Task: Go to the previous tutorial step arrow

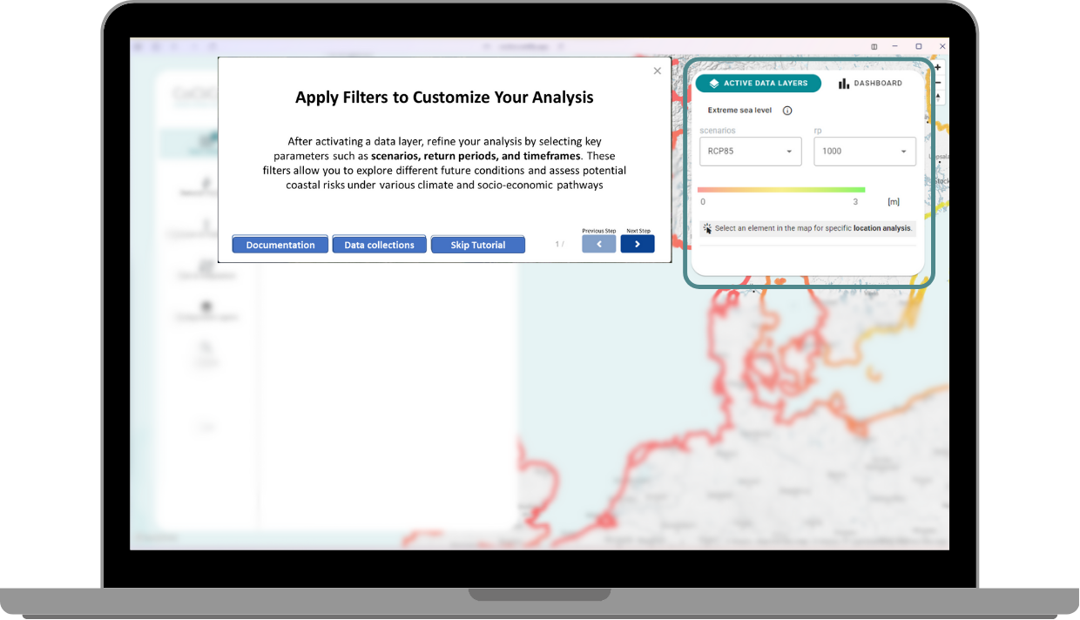Action: (x=599, y=245)
